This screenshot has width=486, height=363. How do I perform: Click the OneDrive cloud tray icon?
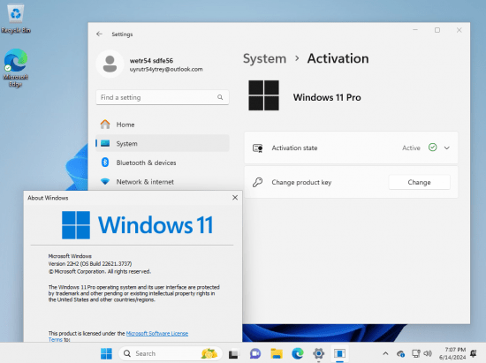[400, 353]
